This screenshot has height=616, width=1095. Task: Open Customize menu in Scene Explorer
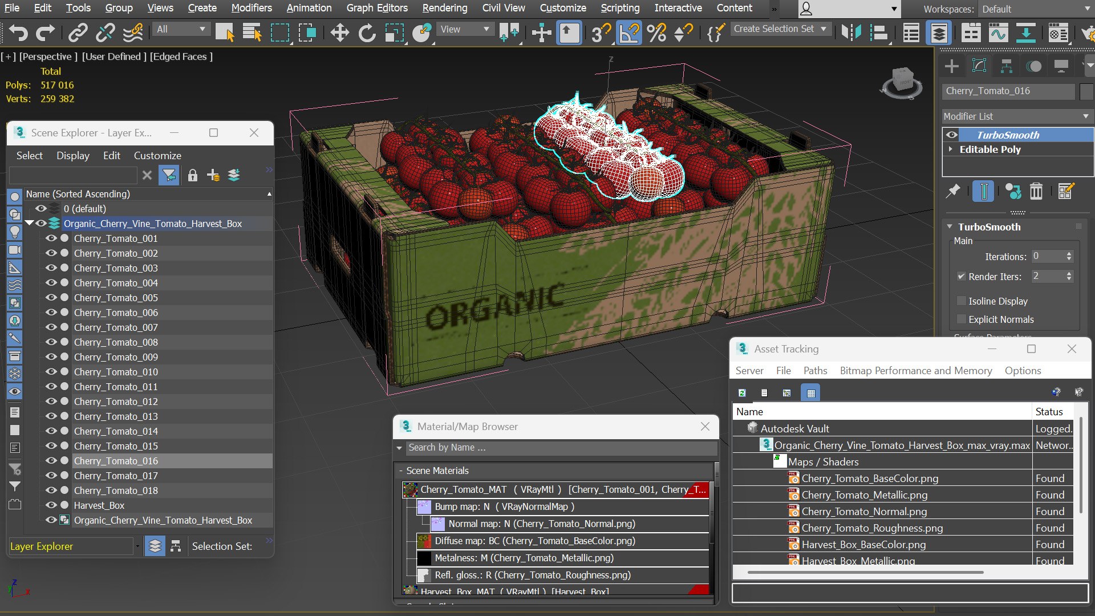(x=157, y=155)
